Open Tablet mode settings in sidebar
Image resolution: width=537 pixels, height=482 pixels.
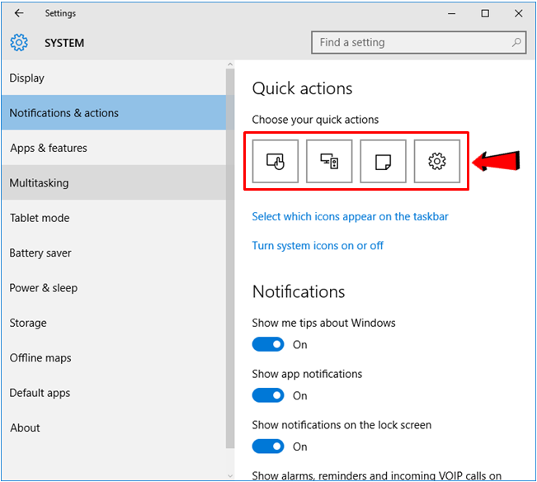tap(113, 218)
